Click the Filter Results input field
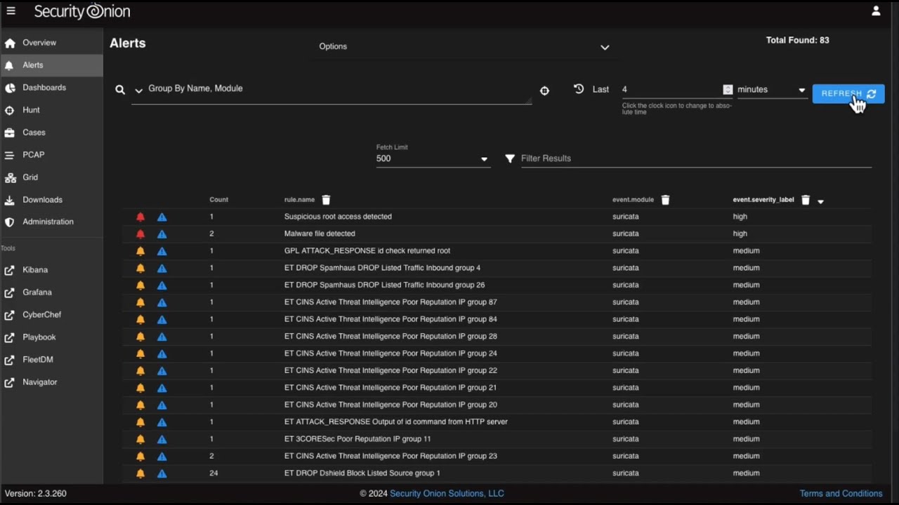The width and height of the screenshot is (899, 505). [695, 159]
